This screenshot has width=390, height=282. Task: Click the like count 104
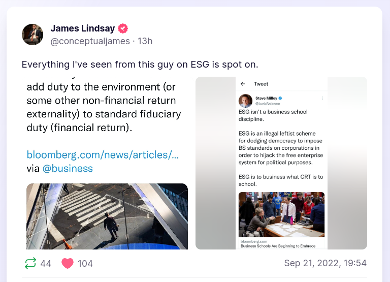click(x=85, y=263)
